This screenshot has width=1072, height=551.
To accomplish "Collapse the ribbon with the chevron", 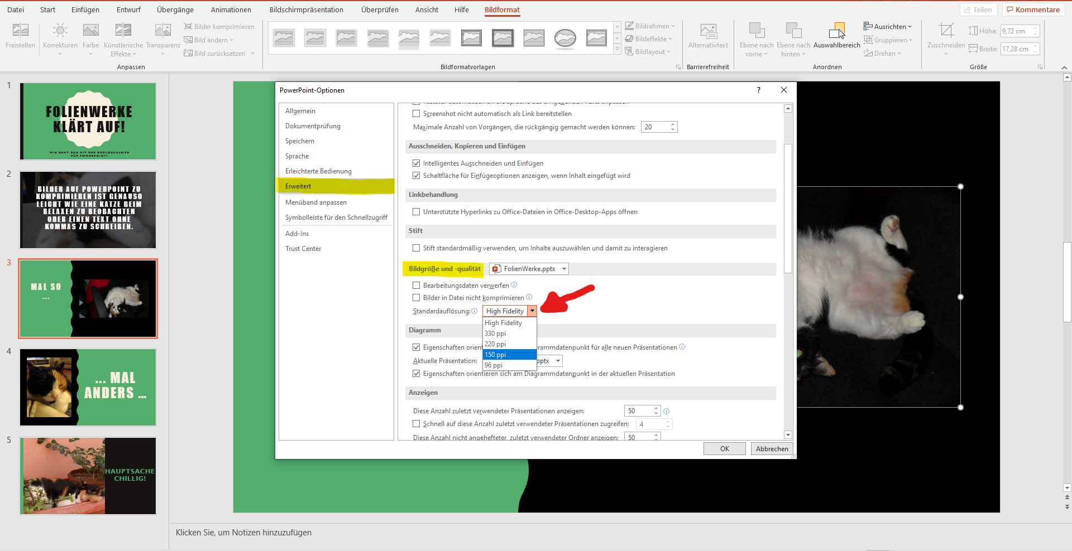I will pos(1064,67).
